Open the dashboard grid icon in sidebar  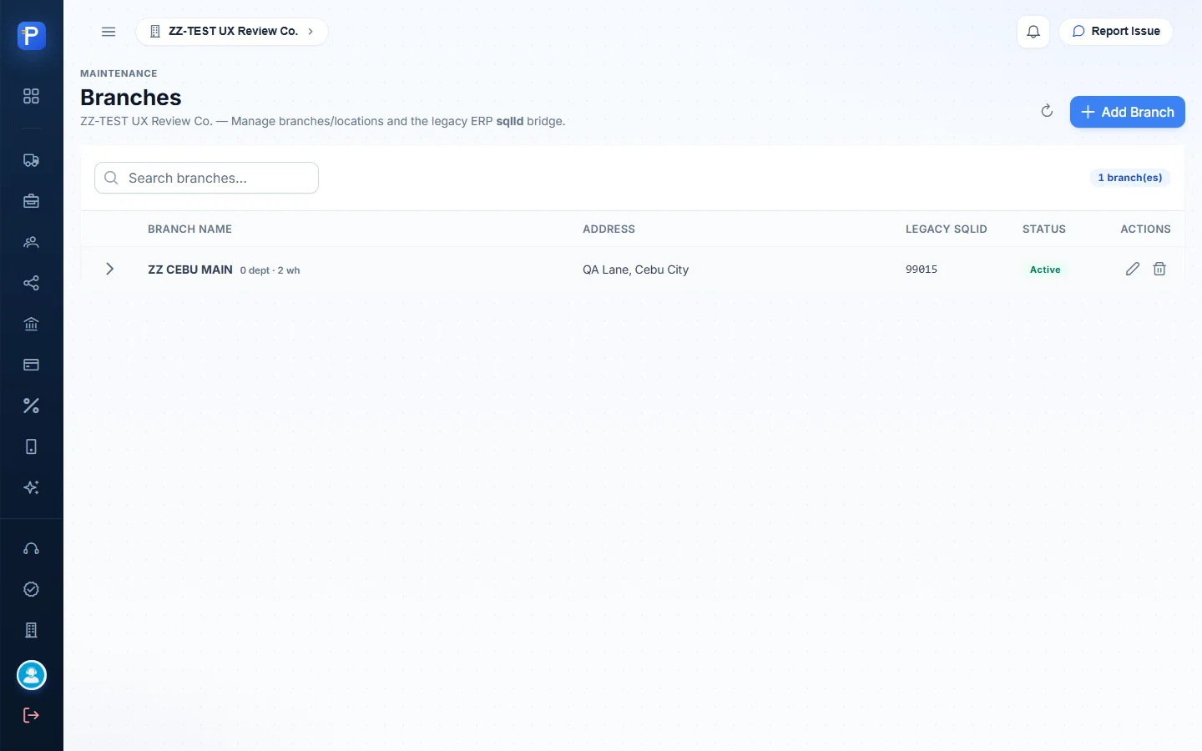(31, 96)
